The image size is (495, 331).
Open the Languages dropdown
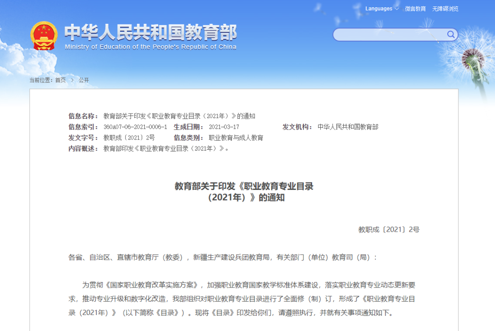tap(382, 9)
